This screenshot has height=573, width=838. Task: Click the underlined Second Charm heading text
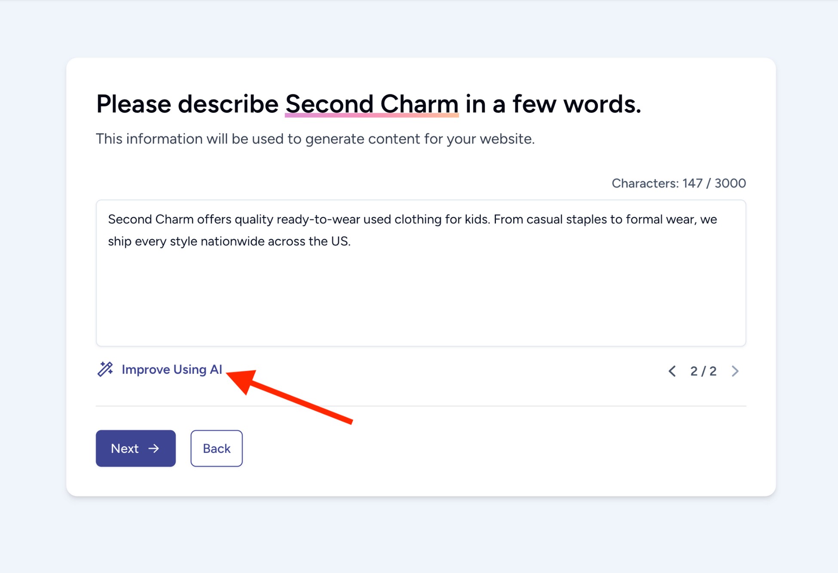[372, 104]
